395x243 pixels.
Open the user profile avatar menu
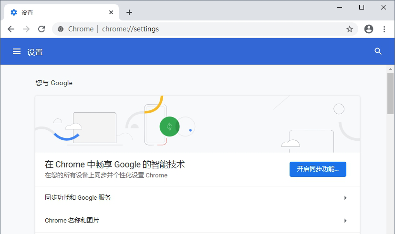(369, 29)
